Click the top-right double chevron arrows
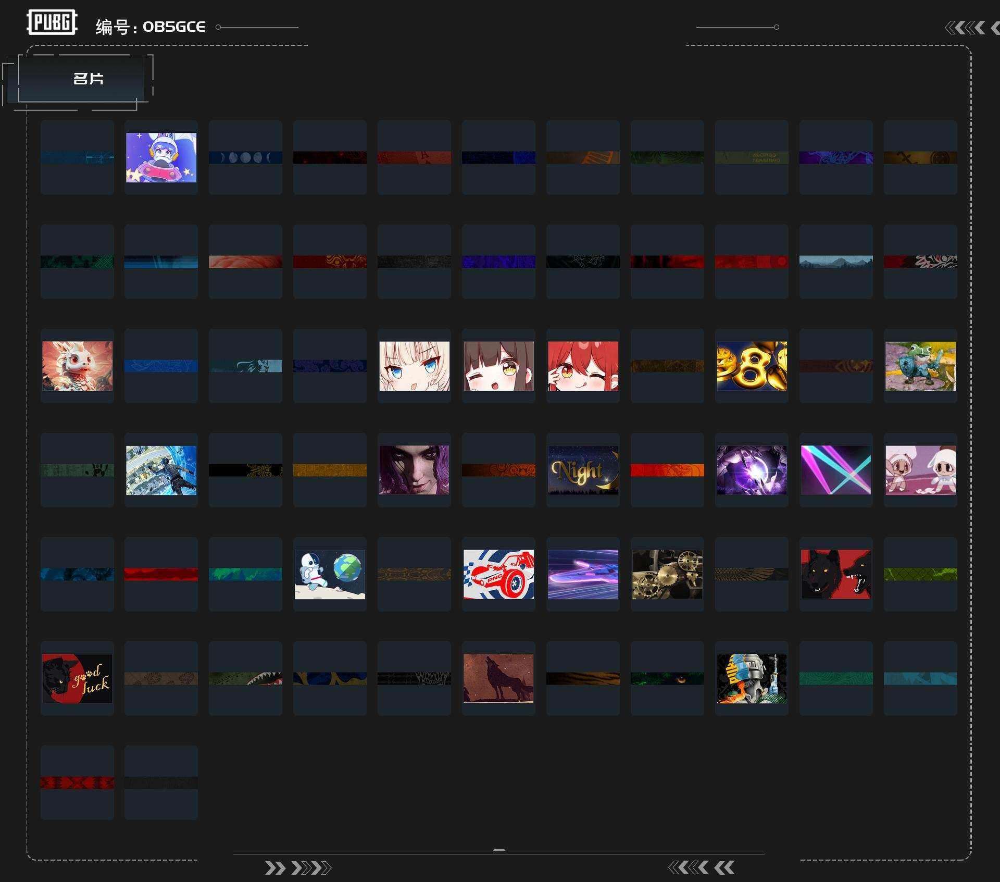The image size is (1000, 882). click(965, 28)
